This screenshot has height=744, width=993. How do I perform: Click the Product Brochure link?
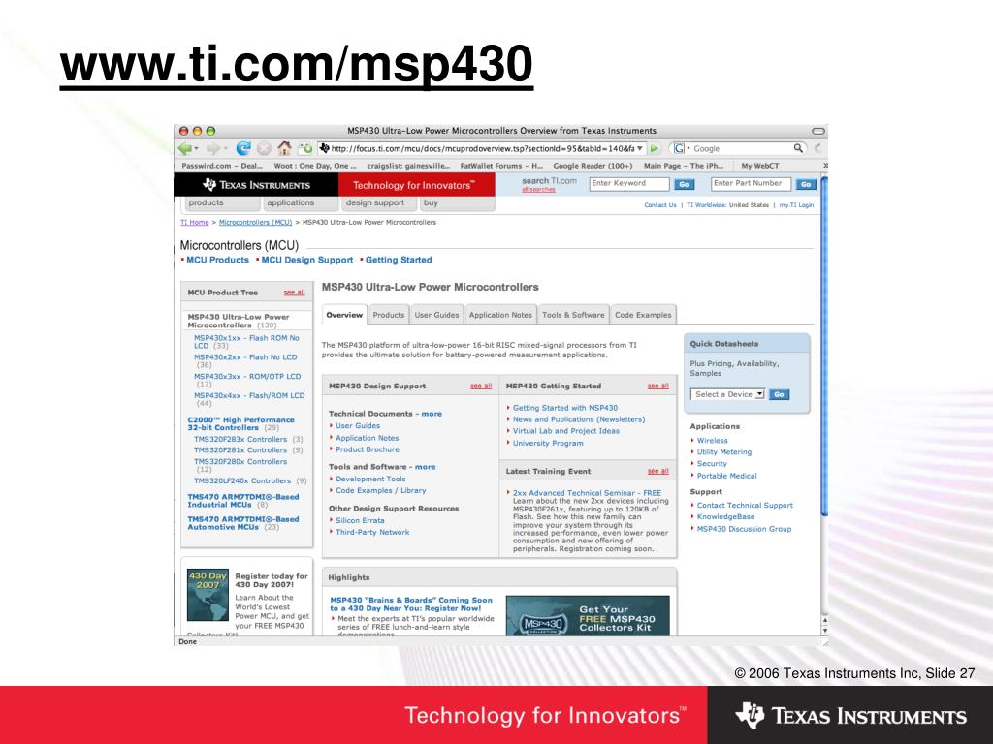[368, 449]
